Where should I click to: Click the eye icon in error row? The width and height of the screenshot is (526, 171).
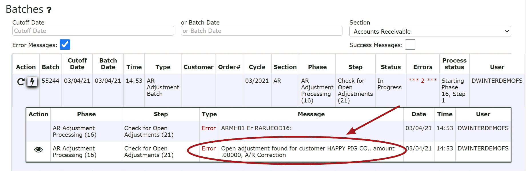(x=38, y=150)
